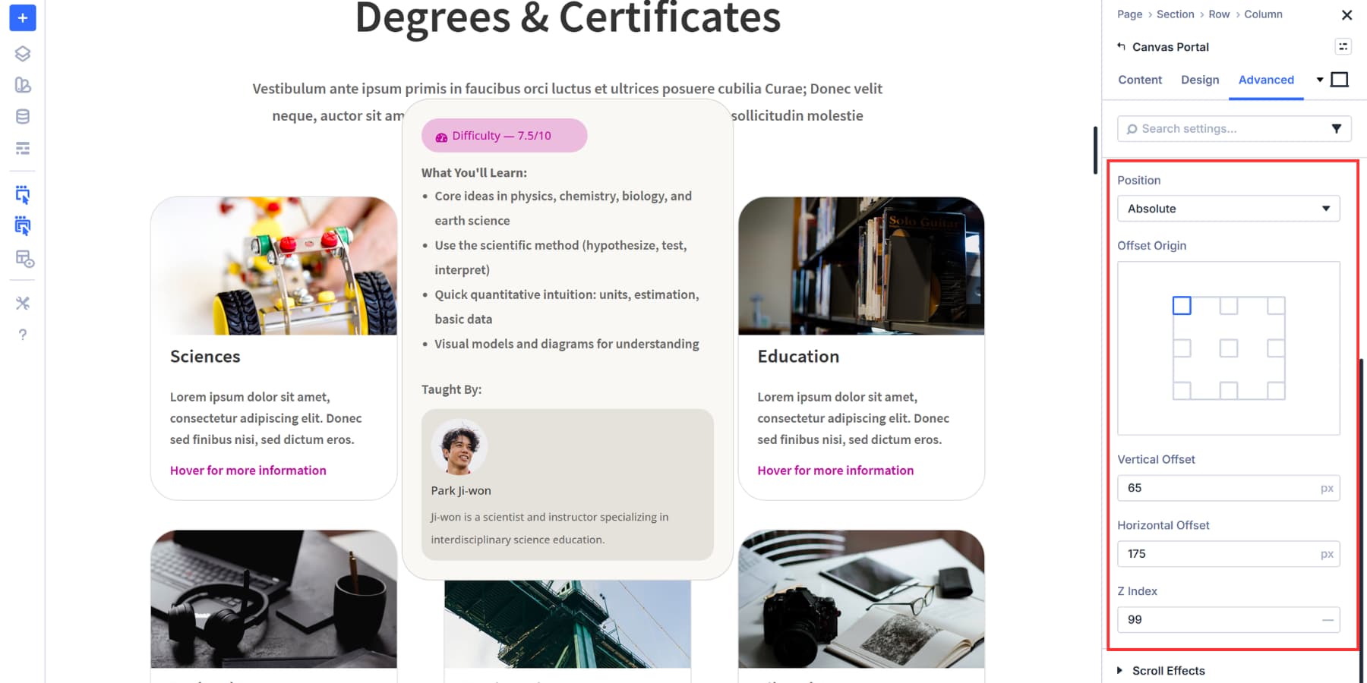Screen dimensions: 1367x683
Task: Click the responsive view square icon
Action: pos(1340,80)
